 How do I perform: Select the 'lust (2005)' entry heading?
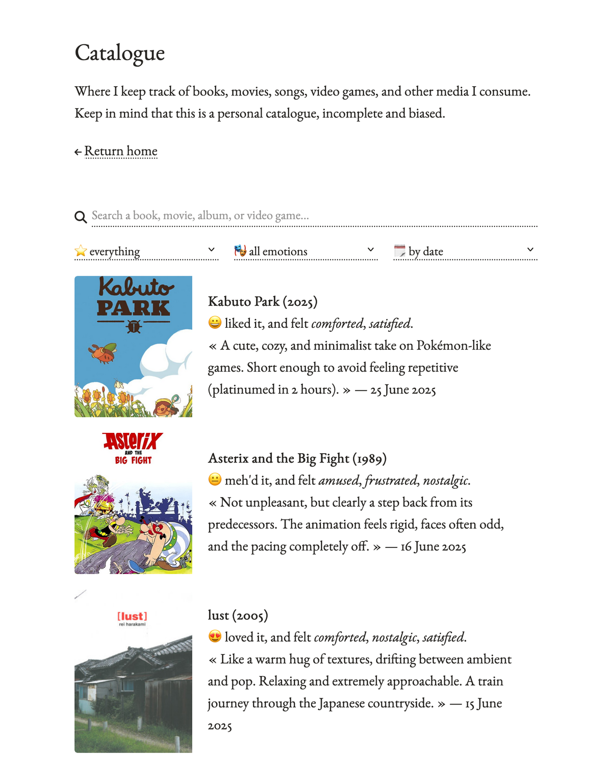[238, 615]
